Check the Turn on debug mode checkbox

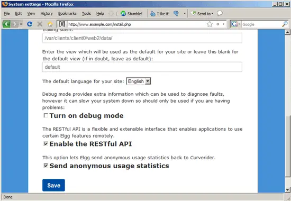coord(46,116)
